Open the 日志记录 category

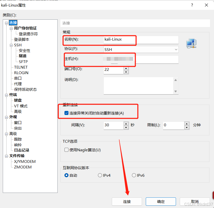click(x=22, y=150)
